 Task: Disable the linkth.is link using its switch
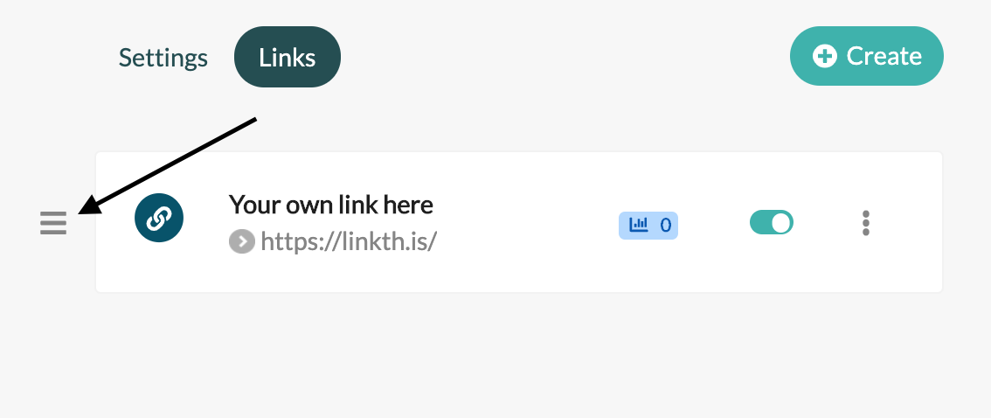click(x=771, y=223)
